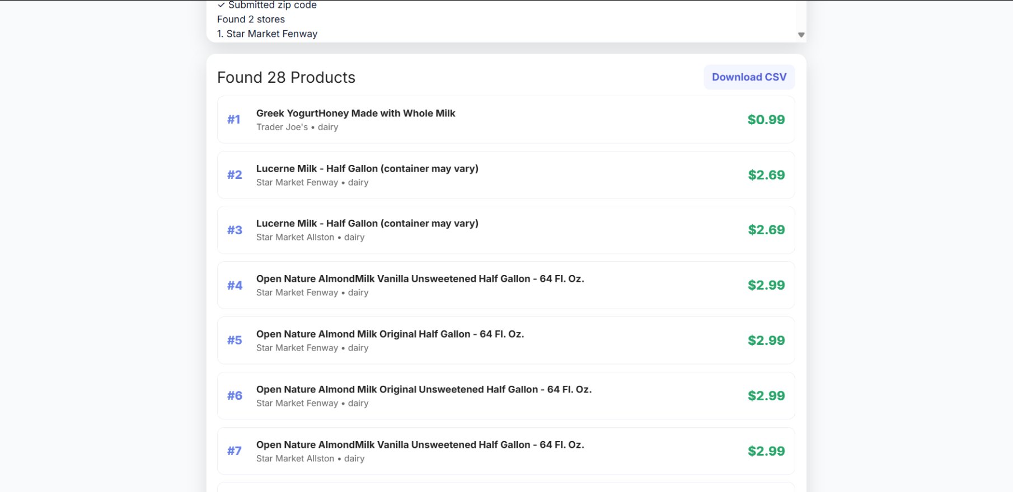Click the $2.69 price in result #3
This screenshot has width=1013, height=492.
pos(766,230)
